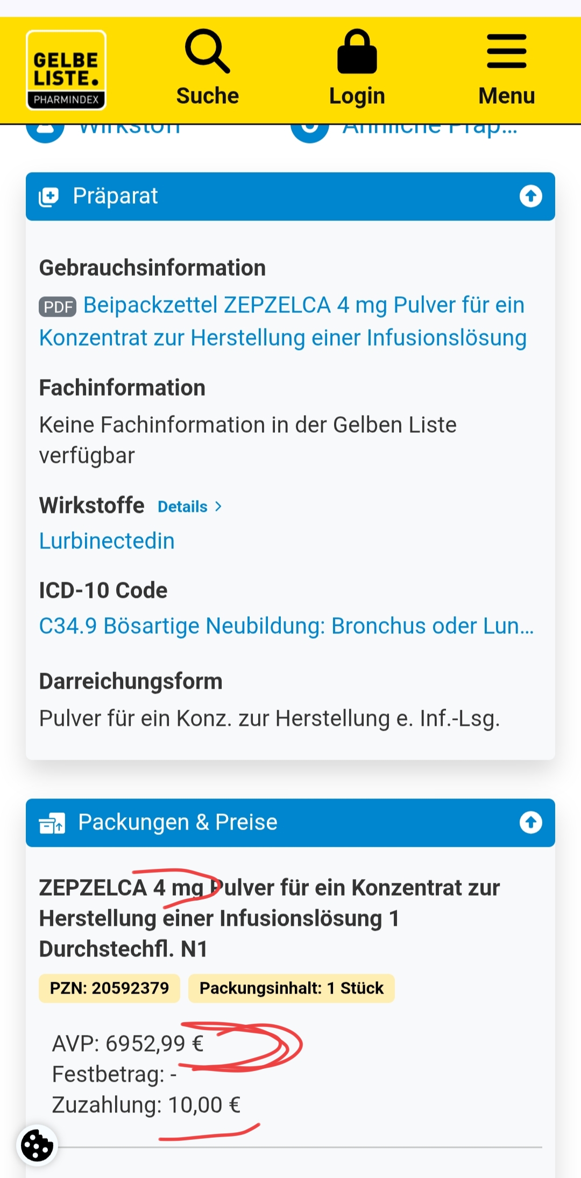Click the Präparat section title bar
The image size is (581, 1178).
pos(290,196)
